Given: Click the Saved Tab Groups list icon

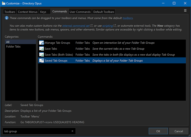Looking at the screenshot, I should (x=42, y=61).
